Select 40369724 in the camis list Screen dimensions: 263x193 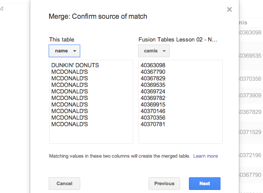[153, 91]
